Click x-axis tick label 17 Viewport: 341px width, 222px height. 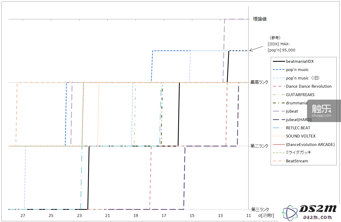pos(164,216)
